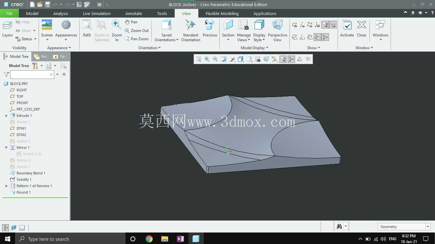Click the view manager camera-table icon in graphics toolbar
Screen dimensions: 435x244
click(258, 59)
